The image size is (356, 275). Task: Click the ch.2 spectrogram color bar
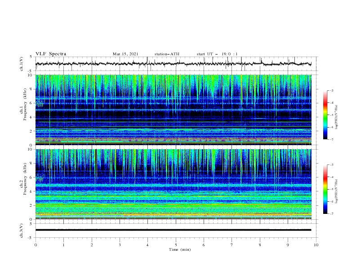point(325,189)
